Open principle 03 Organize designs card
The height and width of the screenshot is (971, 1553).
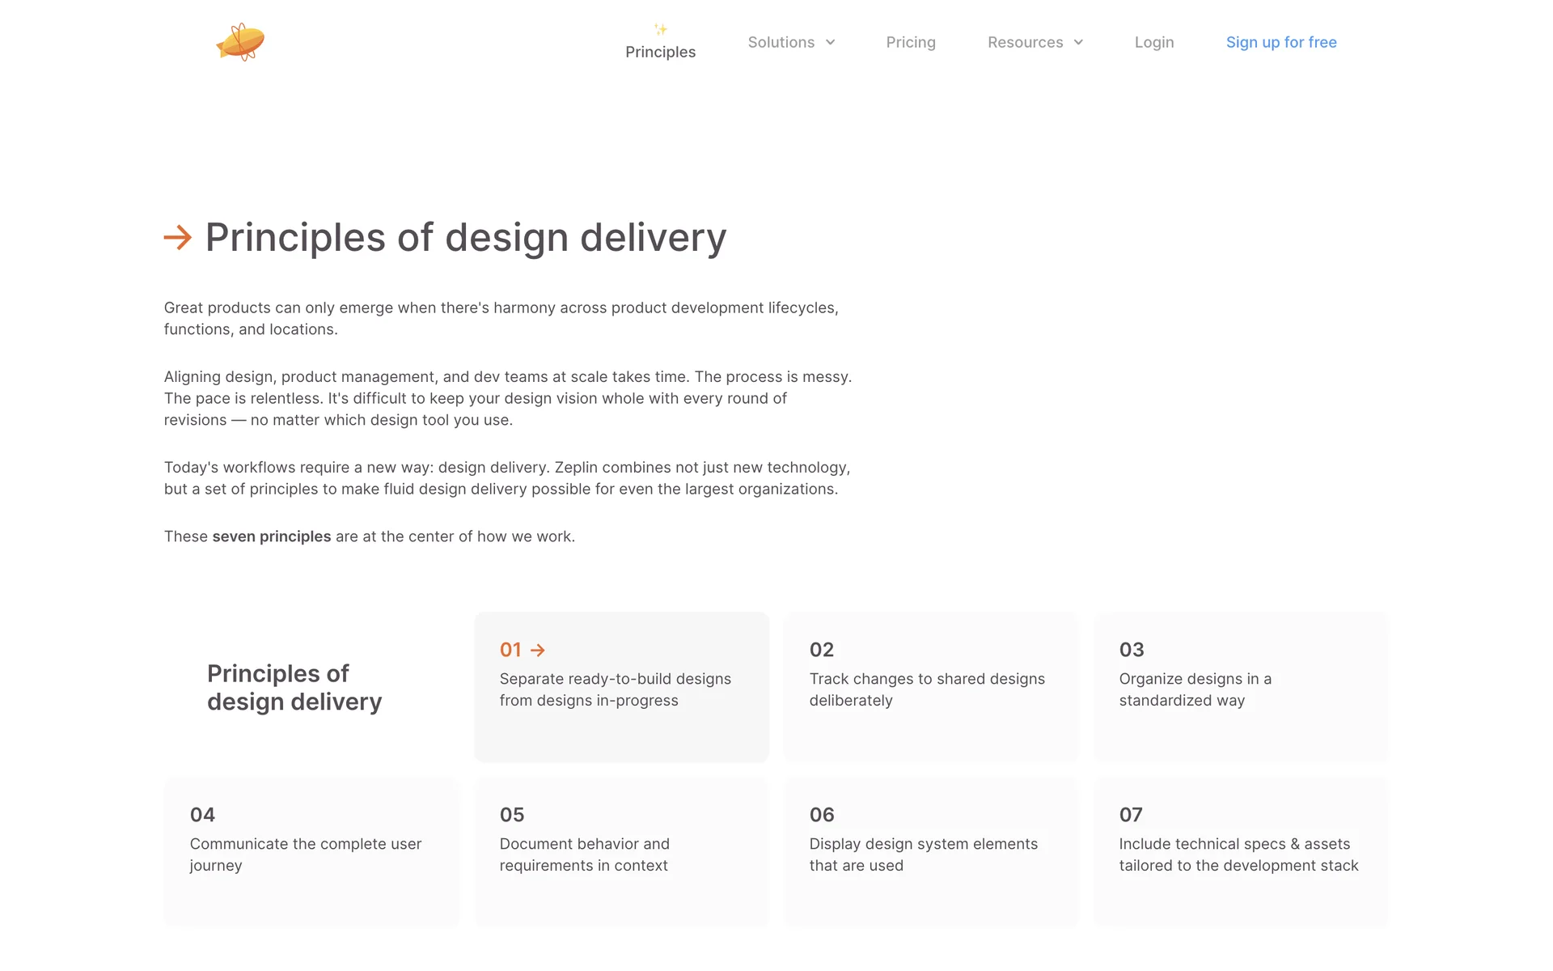(x=1241, y=687)
